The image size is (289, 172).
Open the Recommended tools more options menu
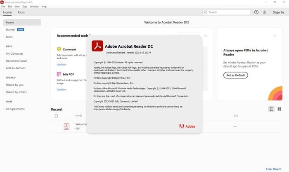[205, 36]
